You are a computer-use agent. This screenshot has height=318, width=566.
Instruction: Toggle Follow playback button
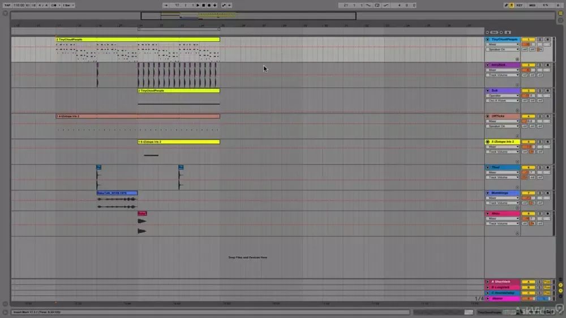[166, 6]
